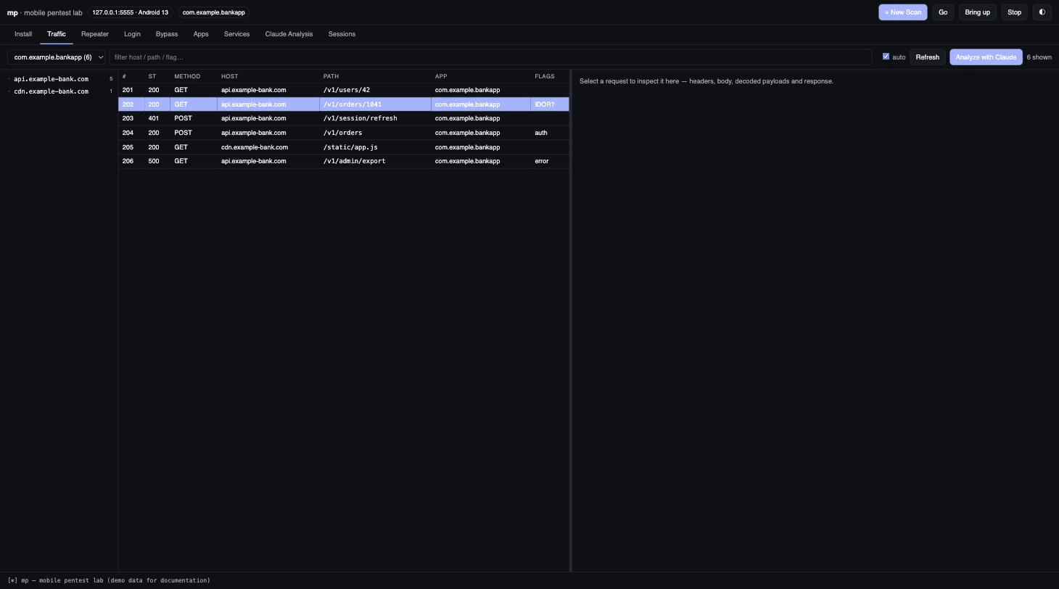Open the Install tab
The image size is (1059, 589).
[23, 34]
